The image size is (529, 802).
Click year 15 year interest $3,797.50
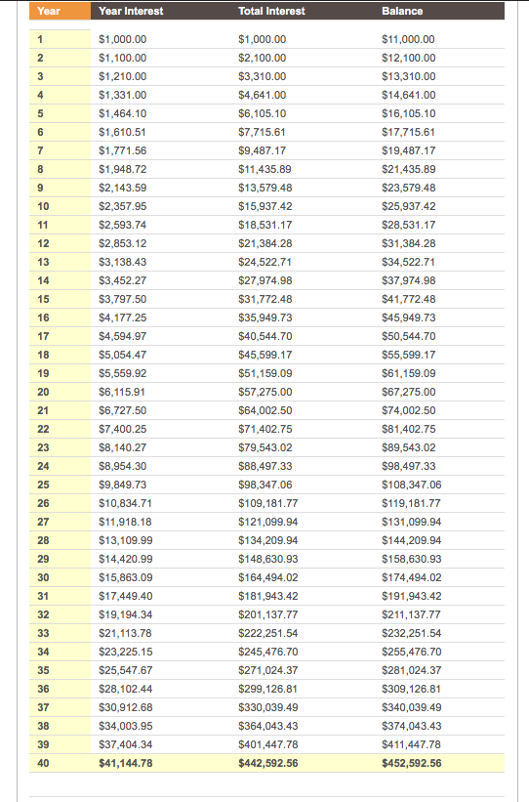[123, 299]
